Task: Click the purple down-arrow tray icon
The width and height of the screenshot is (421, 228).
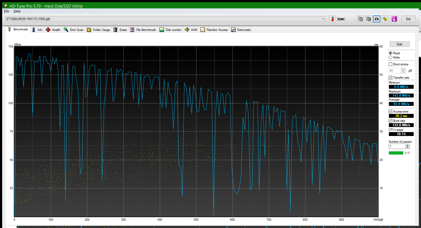Action: pos(394,19)
